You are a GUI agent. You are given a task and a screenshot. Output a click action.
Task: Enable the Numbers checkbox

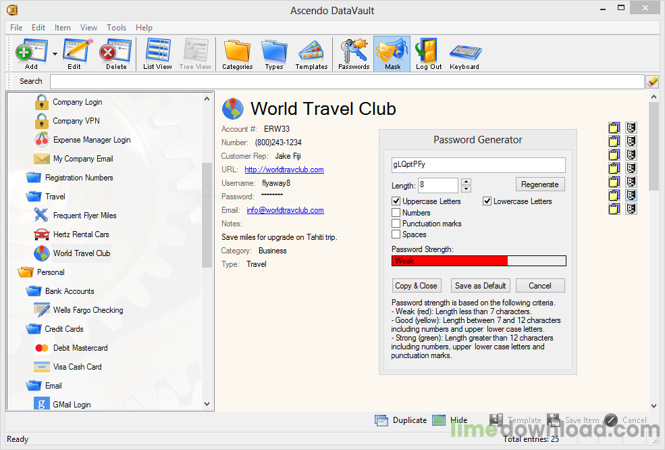point(396,213)
